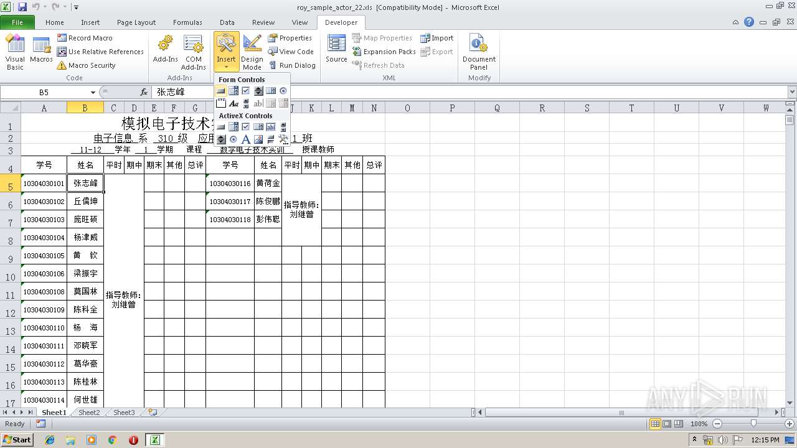Insert an ActiveX Spin Button
This screenshot has height=448, width=797.
coord(221,139)
